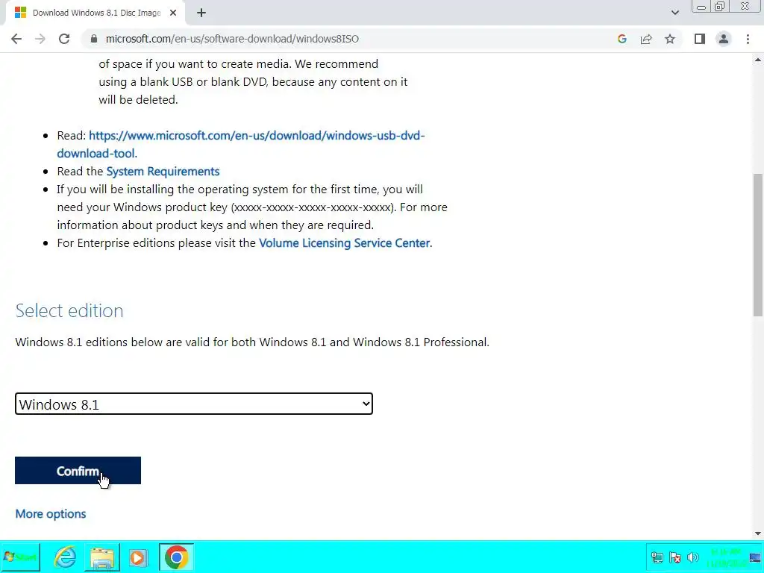Open the More options link
Screen dimensions: 764x573
(51, 514)
